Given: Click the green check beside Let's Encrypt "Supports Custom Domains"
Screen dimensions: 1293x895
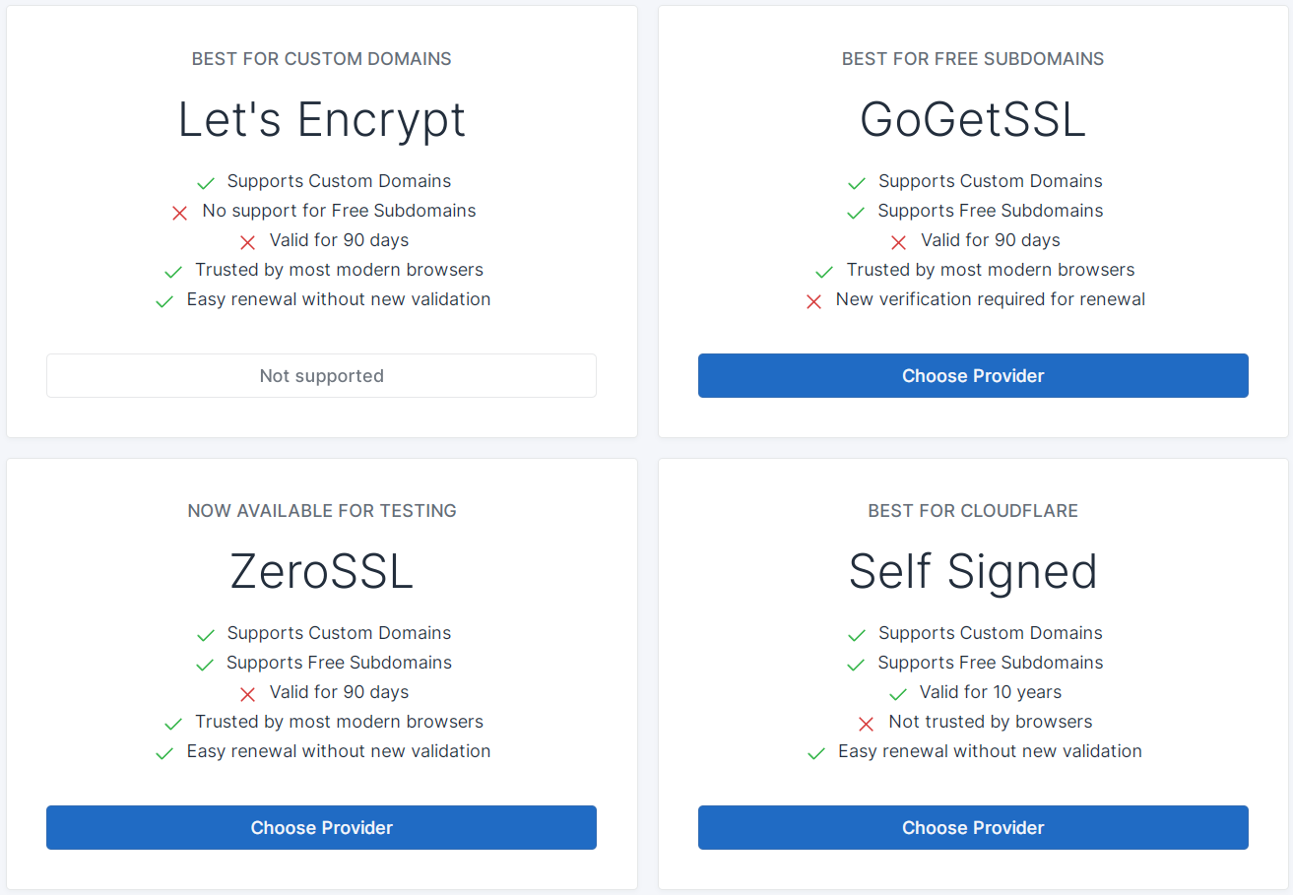Looking at the screenshot, I should (206, 183).
